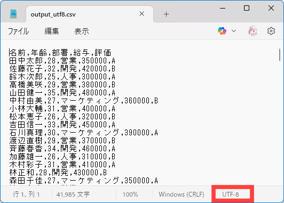
Task: Click the 100% zoom level indicator
Action: coord(130,194)
